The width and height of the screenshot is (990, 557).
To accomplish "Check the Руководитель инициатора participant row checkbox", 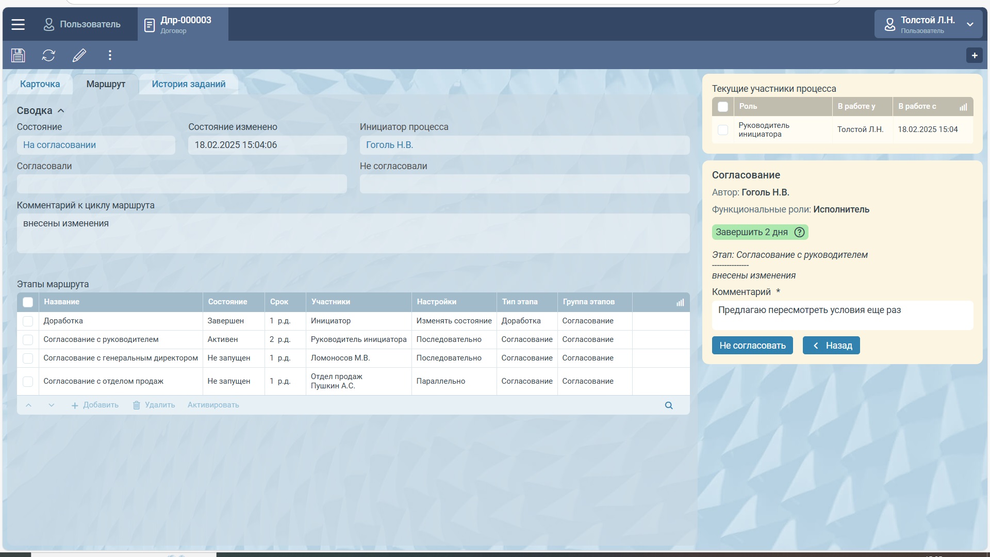I will pyautogui.click(x=723, y=130).
